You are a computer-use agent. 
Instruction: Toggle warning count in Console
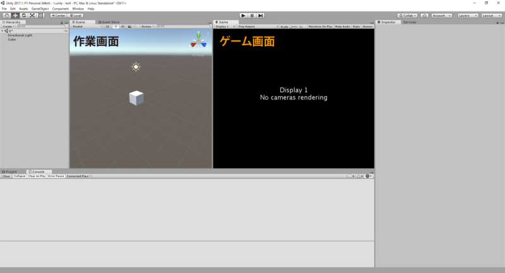[360, 176]
